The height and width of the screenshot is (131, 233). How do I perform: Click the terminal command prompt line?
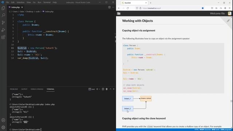tap(25, 130)
